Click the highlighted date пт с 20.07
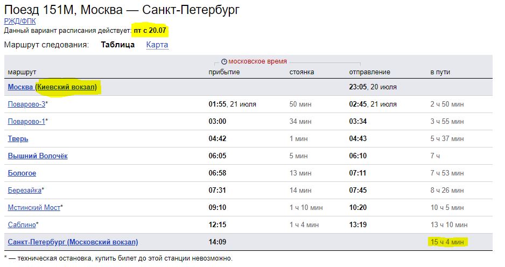505x267 pixels. 150,31
